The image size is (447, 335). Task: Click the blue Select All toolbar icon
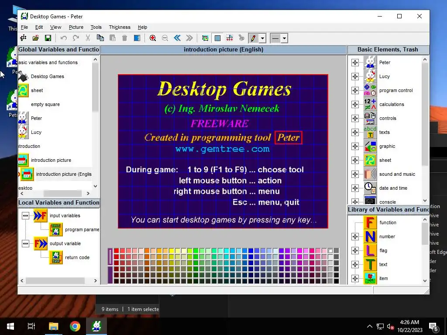point(137,38)
